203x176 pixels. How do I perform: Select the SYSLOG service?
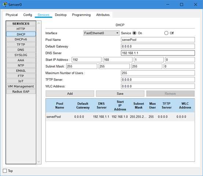tap(21, 55)
